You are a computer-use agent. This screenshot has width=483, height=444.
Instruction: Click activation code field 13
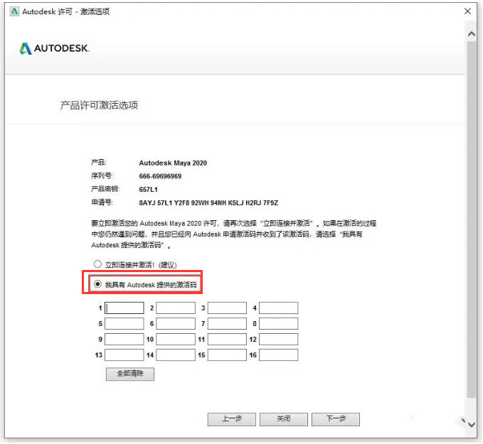pos(124,354)
